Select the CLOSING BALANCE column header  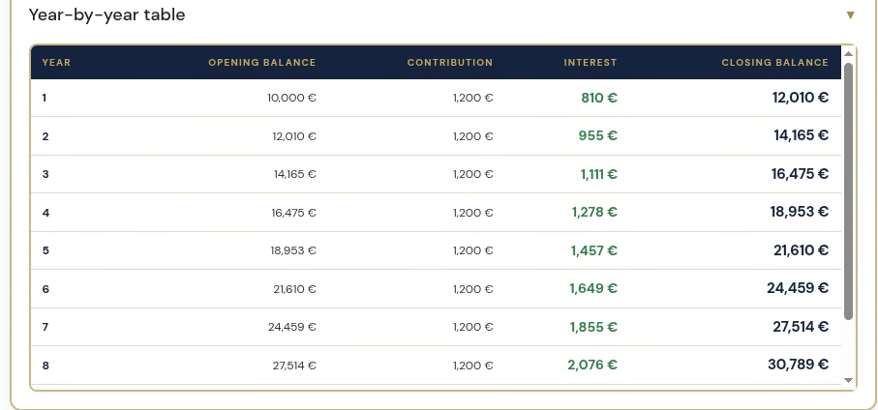(x=775, y=63)
